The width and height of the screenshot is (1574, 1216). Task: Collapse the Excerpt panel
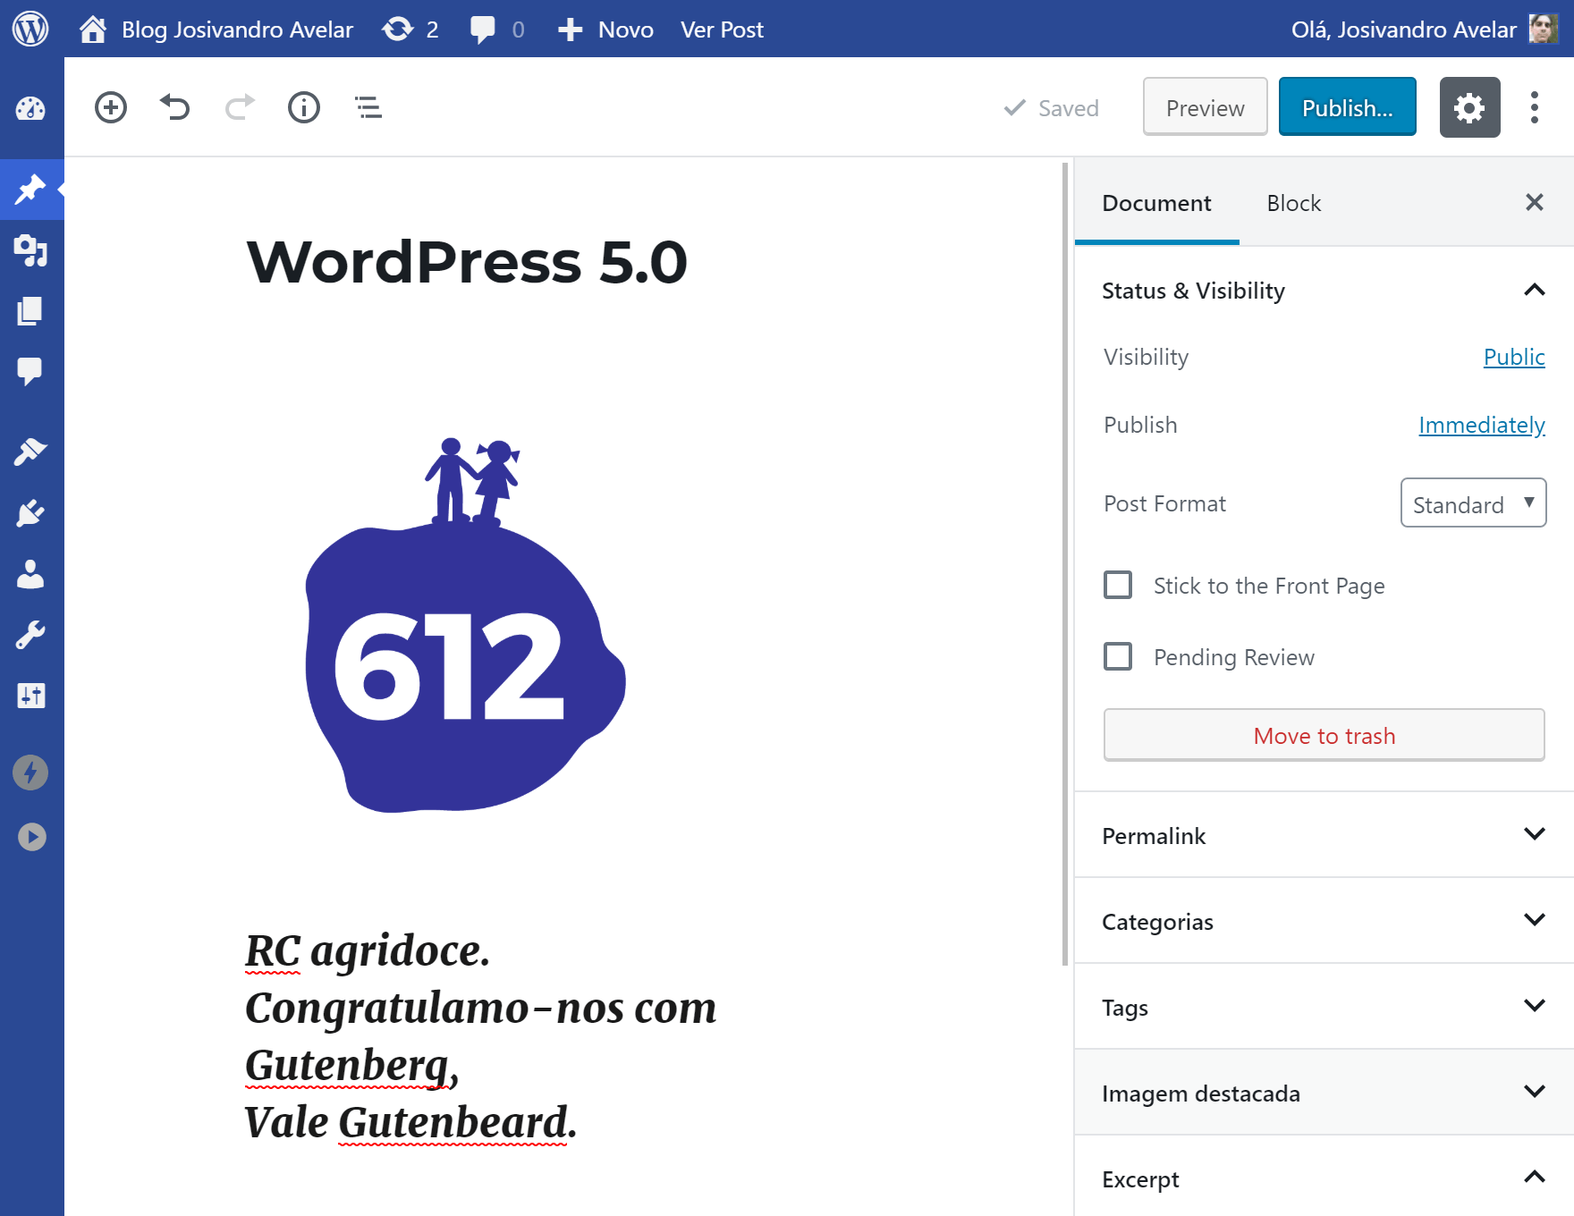coord(1324,1178)
